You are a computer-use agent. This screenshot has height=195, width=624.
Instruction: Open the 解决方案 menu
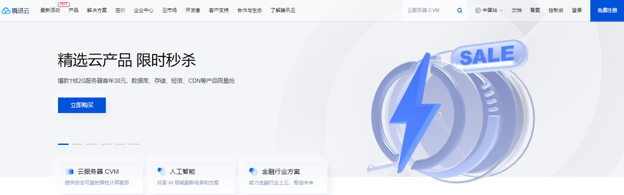(x=97, y=10)
